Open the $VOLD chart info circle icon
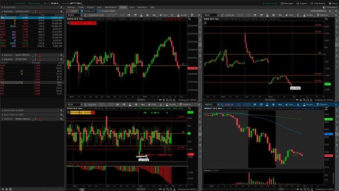 tap(68, 23)
